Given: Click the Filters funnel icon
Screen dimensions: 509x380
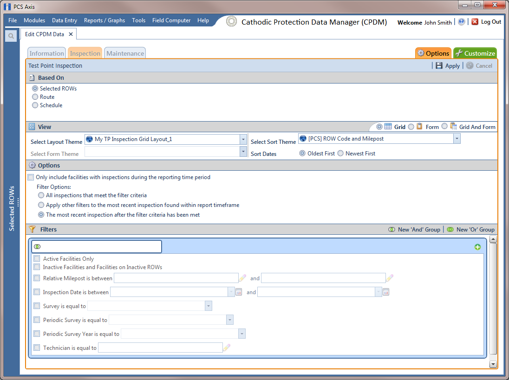Looking at the screenshot, I should [32, 229].
